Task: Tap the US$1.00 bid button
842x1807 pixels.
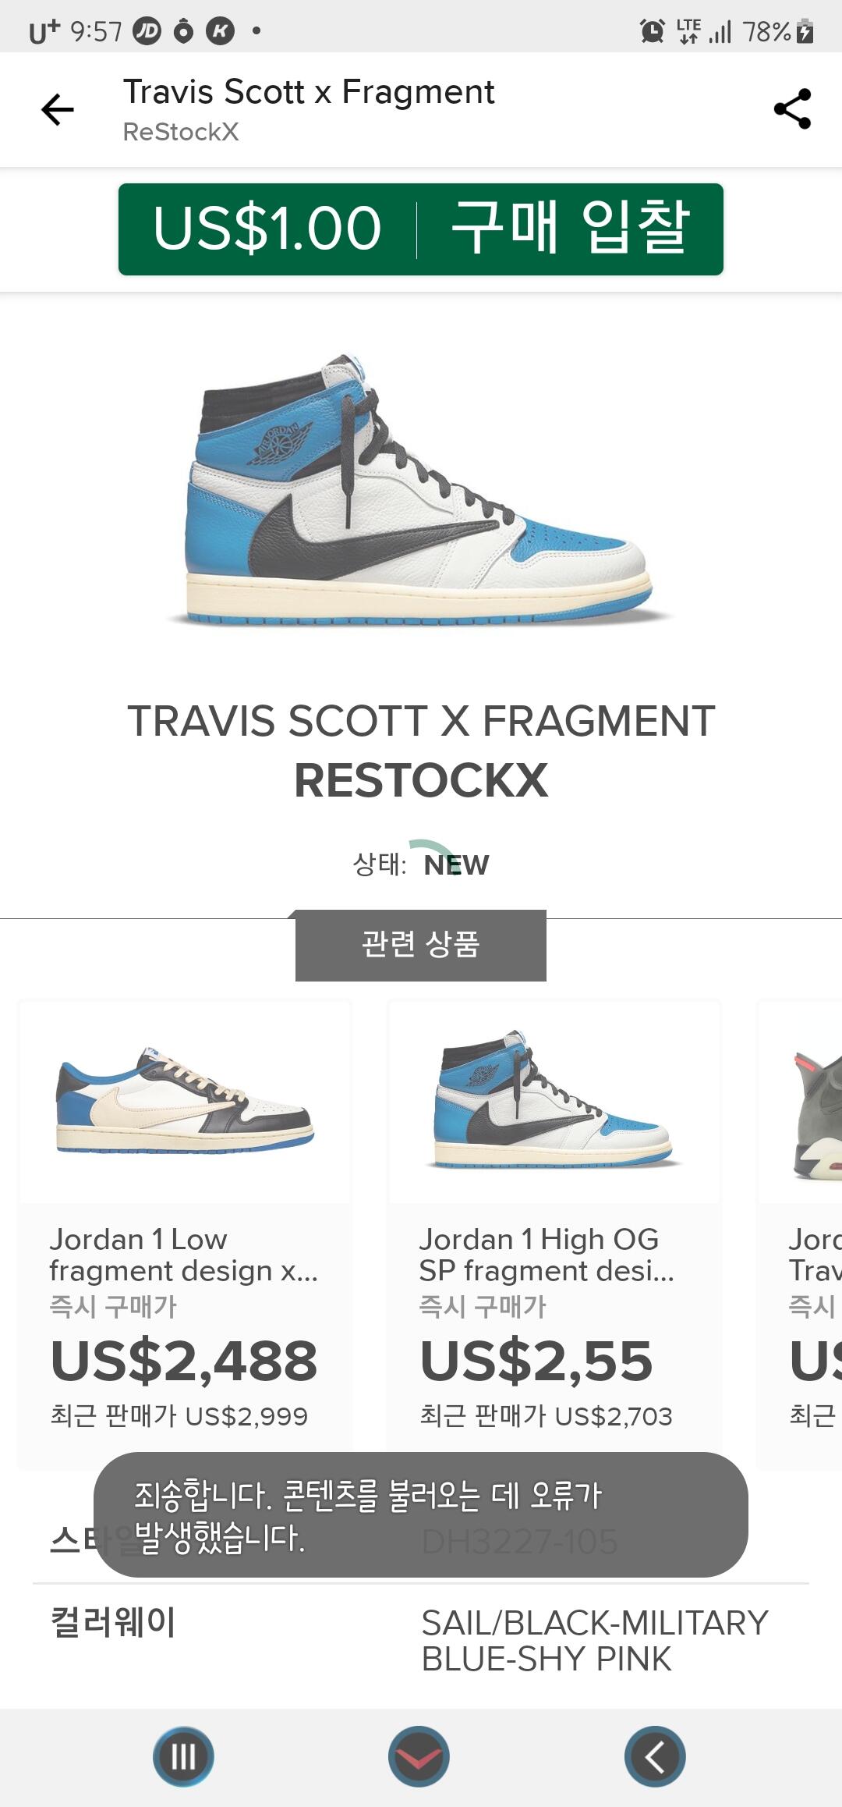Action: point(421,229)
